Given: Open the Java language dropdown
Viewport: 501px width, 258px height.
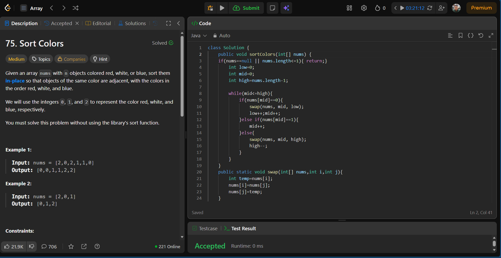Looking at the screenshot, I should click(199, 36).
